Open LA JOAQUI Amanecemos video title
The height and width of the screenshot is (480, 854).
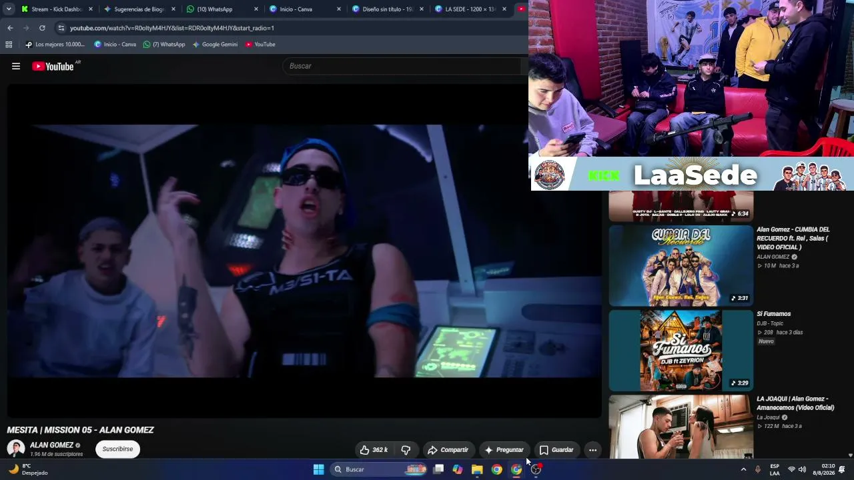click(795, 403)
